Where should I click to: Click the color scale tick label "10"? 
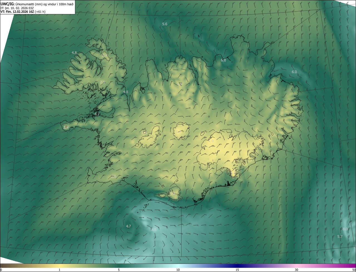(178, 270)
